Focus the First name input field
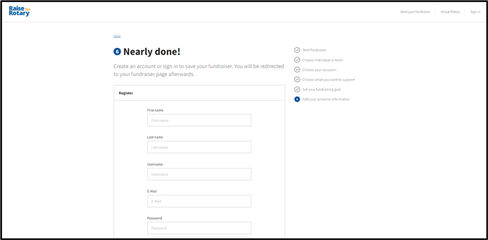 [199, 120]
